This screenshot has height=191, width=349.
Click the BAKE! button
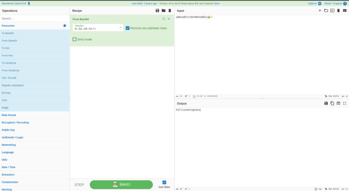click(x=121, y=185)
